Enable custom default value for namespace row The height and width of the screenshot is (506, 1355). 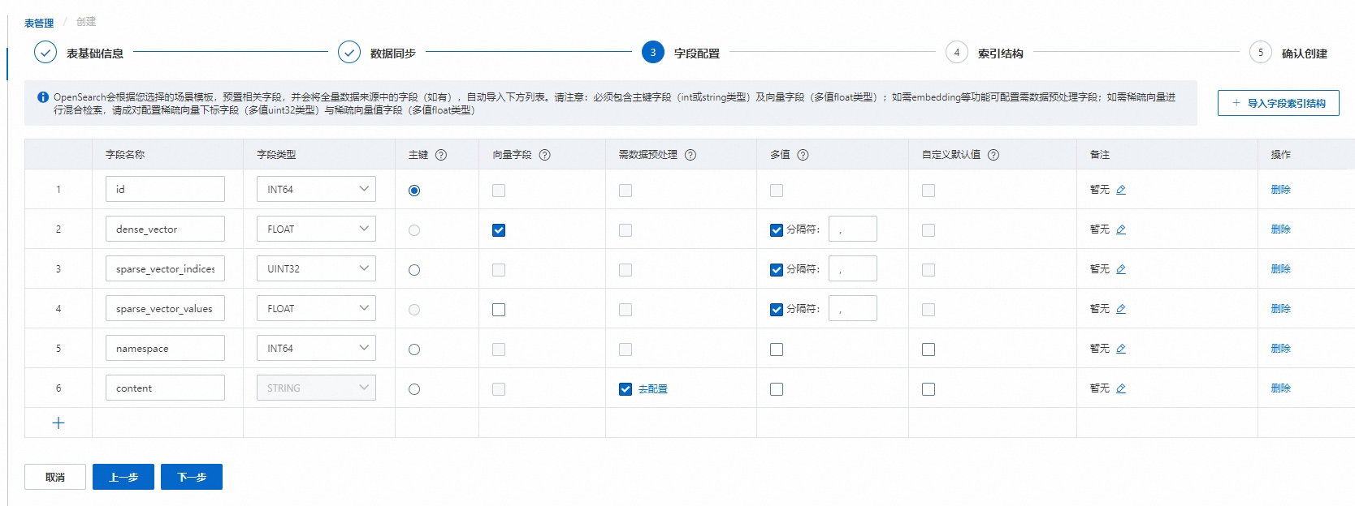[x=929, y=349]
